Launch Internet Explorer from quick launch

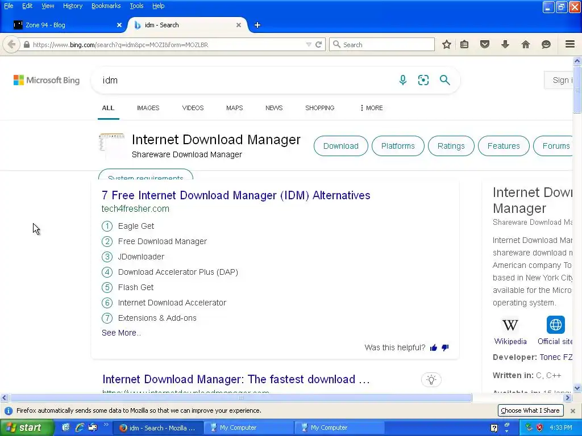pyautogui.click(x=79, y=427)
